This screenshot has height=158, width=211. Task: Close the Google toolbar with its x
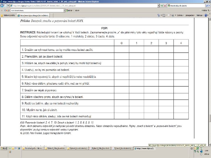pos(2,10)
